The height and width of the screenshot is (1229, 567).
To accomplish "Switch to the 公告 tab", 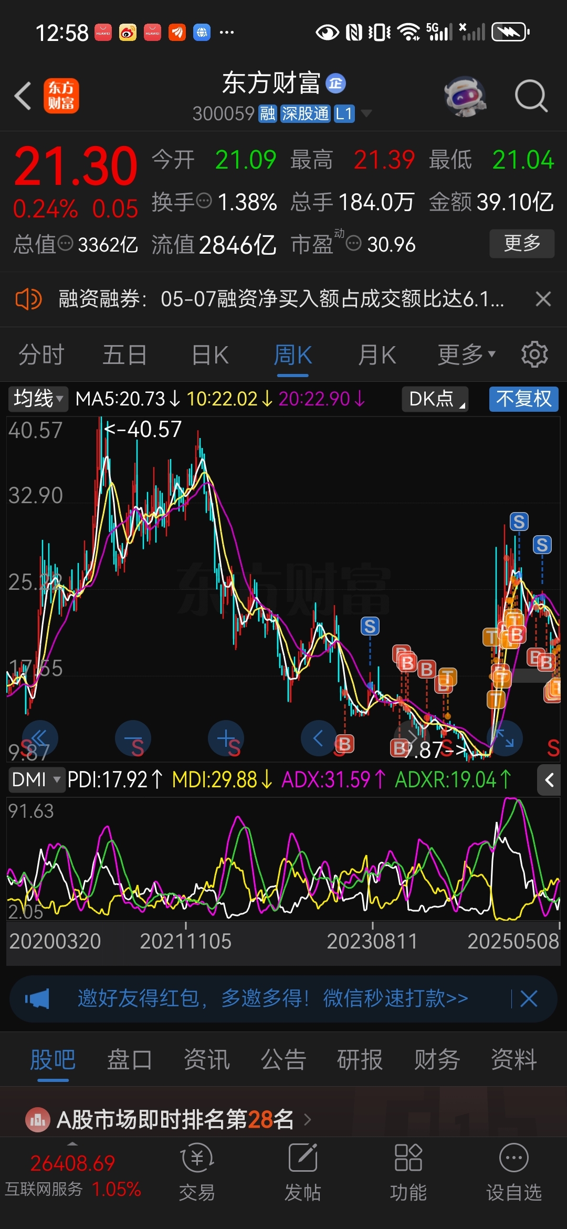I will click(x=283, y=1060).
